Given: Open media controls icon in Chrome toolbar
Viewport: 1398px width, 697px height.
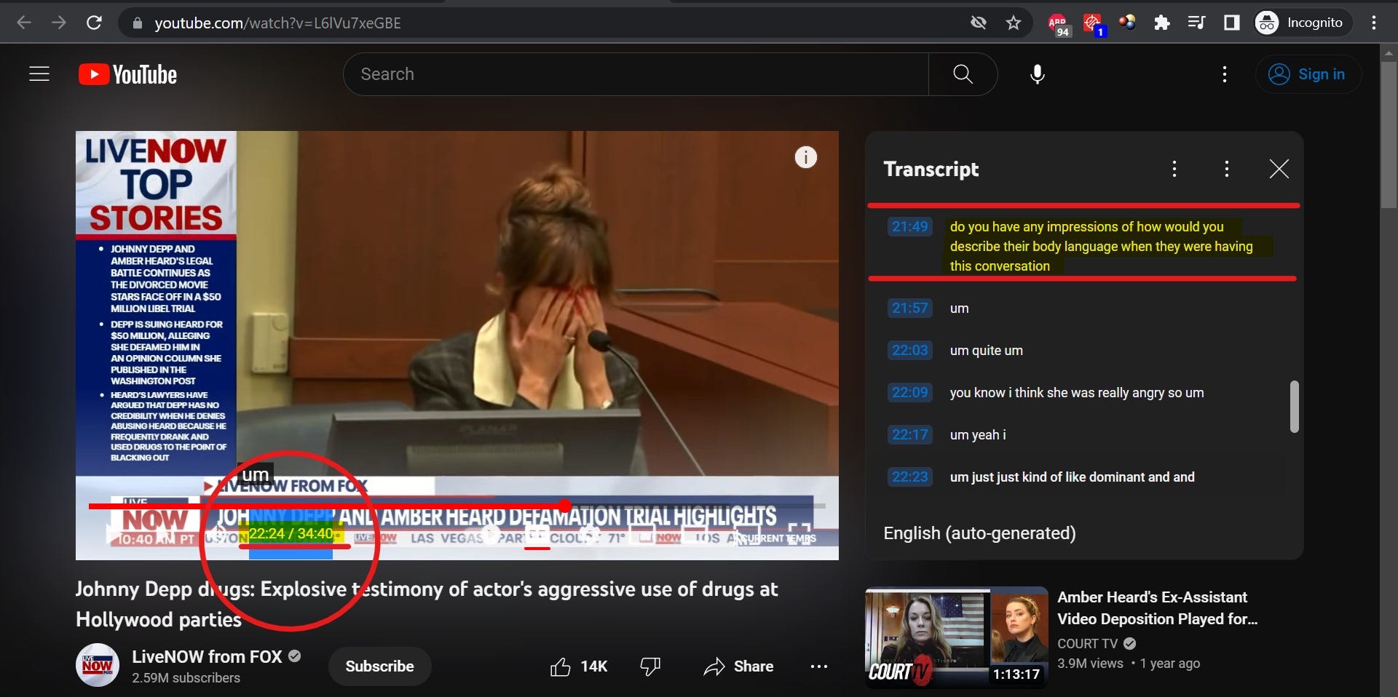Looking at the screenshot, I should 1196,23.
